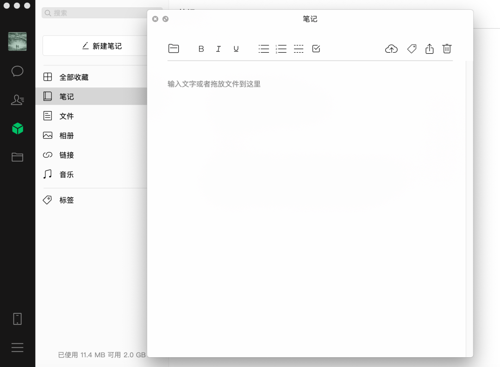This screenshot has width=500, height=367.
Task: Click the phone icon in the dark sidebar
Action: pos(17,319)
